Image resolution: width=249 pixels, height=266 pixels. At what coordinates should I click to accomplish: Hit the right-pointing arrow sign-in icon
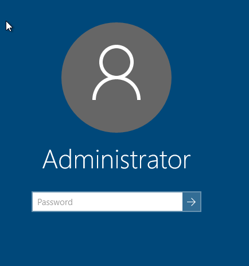coord(192,202)
